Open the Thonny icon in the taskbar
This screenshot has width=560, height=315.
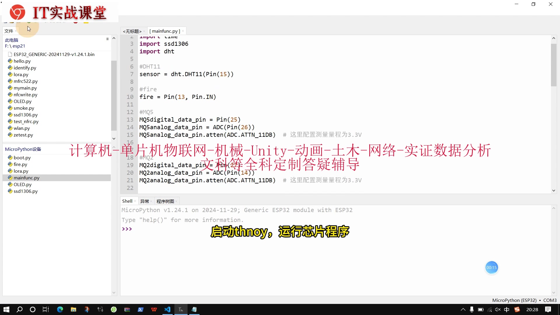point(181,309)
